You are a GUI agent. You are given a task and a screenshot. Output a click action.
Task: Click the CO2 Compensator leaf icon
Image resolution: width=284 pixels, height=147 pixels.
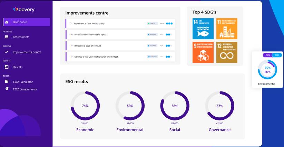tap(7, 89)
